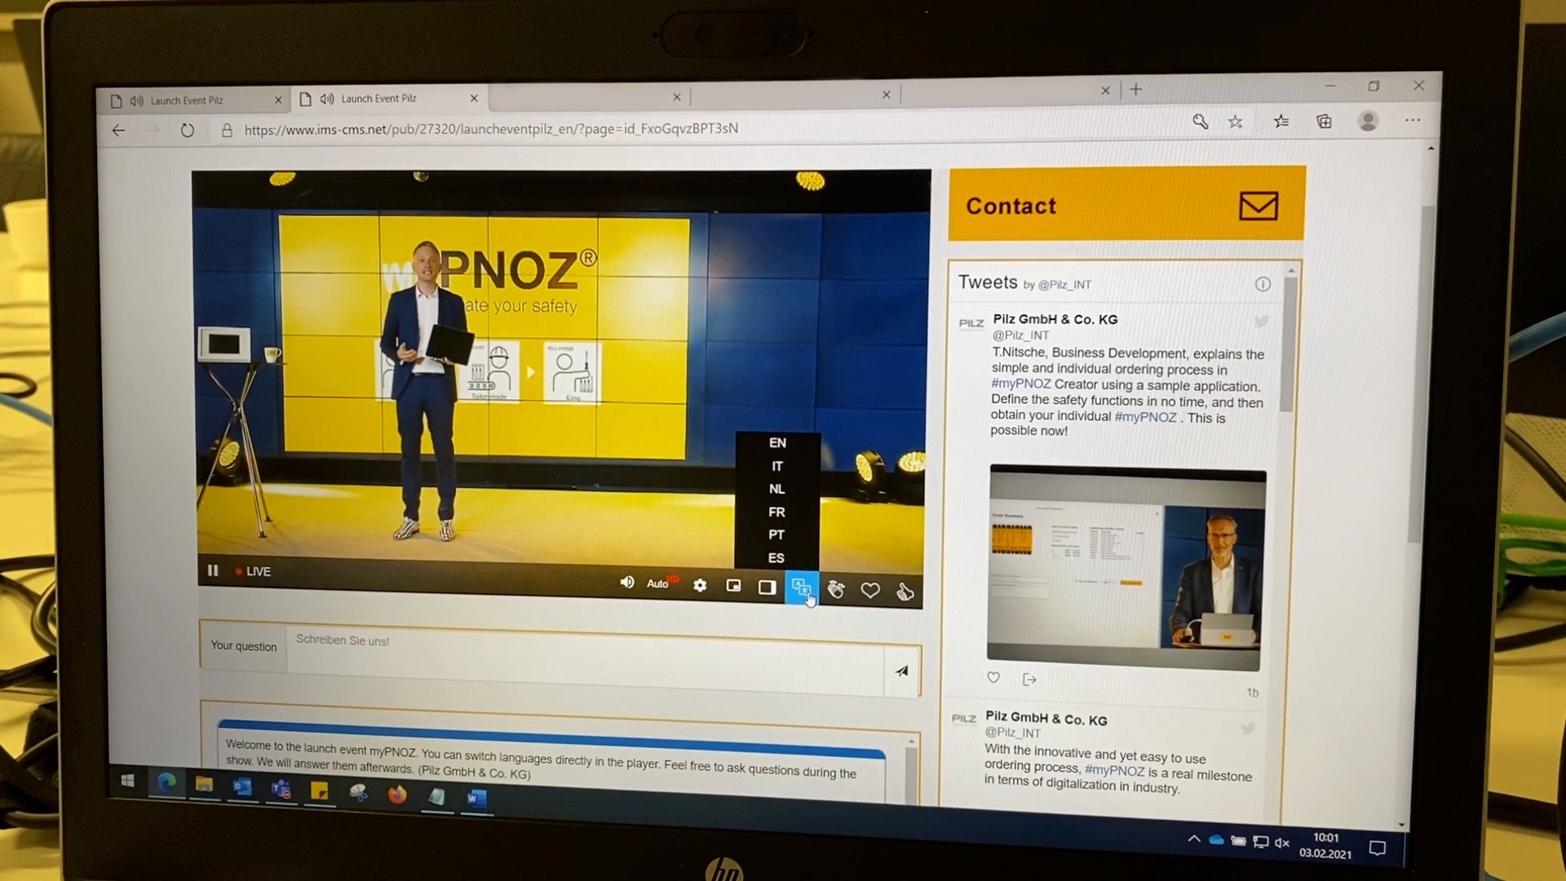
Task: Open the favorites list
Action: (x=1281, y=121)
